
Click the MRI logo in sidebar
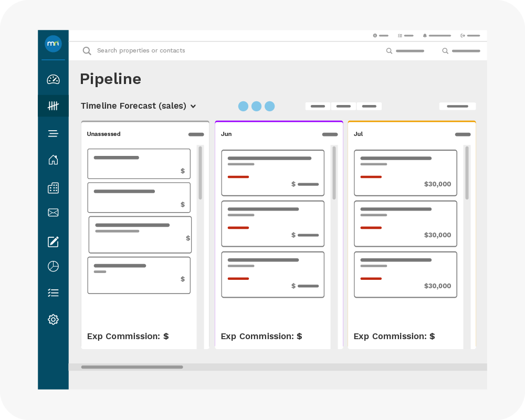coord(53,44)
